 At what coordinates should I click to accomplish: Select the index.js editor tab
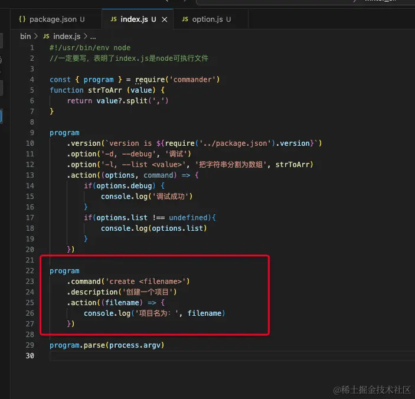pos(138,19)
